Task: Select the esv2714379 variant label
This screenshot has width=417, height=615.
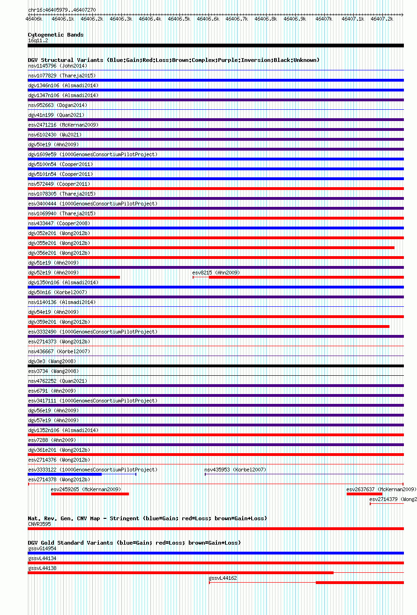Action: (x=393, y=499)
